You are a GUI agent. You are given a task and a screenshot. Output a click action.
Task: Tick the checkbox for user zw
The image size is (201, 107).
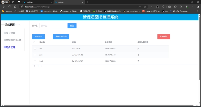[x=35, y=49]
